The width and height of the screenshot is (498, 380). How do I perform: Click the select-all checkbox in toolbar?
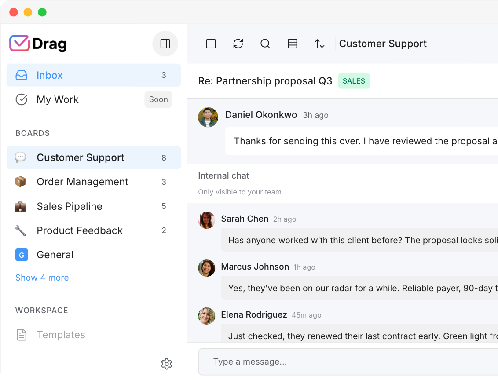[x=211, y=44]
